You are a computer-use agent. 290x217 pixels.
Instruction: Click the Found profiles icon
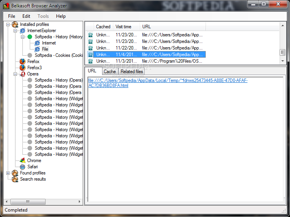15,173
